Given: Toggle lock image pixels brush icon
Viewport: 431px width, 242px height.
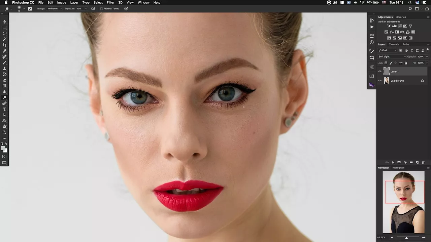Looking at the screenshot, I should (391, 63).
